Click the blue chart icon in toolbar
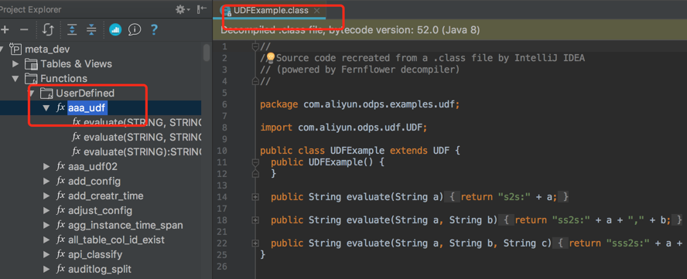Screen dimensions: 687x279 tap(115, 30)
